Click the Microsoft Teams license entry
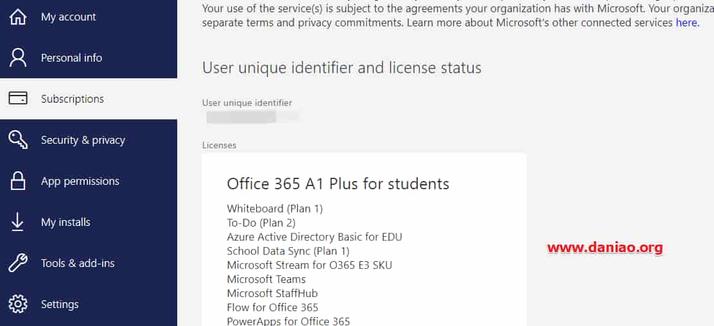The width and height of the screenshot is (714, 326). point(266,279)
